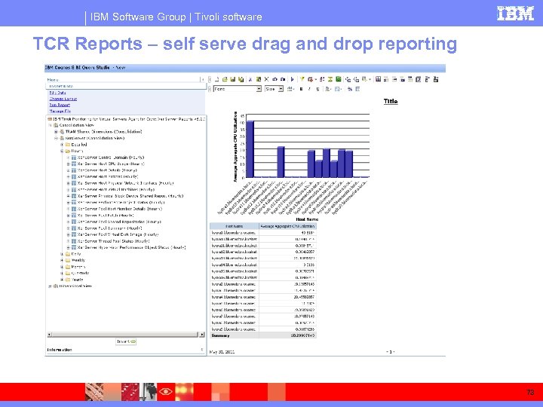Expand the Daily folder
The image size is (543, 407).
(62, 254)
